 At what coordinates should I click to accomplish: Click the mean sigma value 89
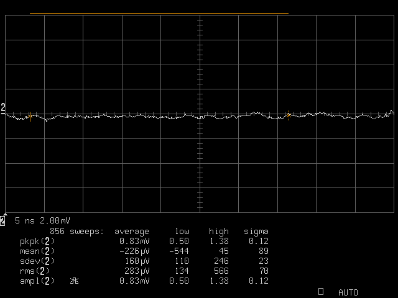coord(264,251)
